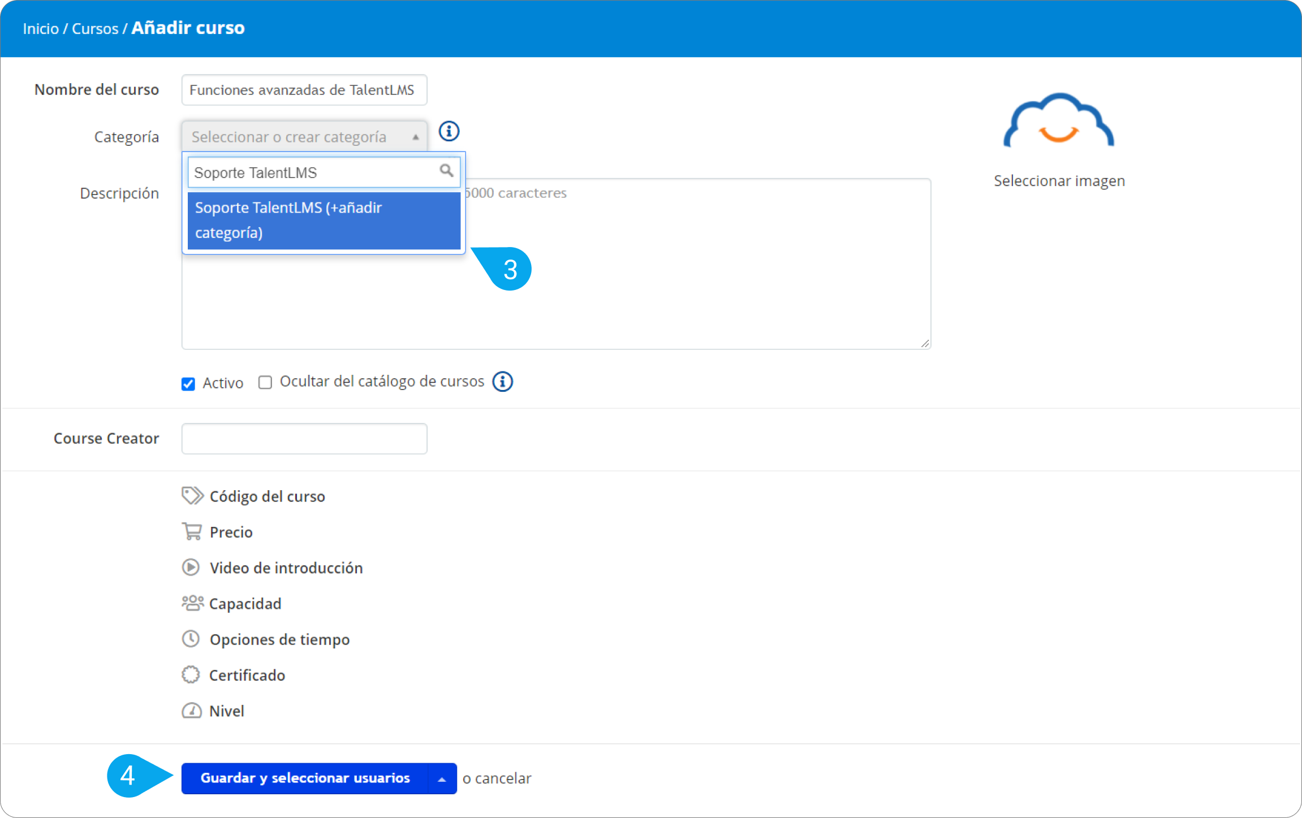Image resolution: width=1302 pixels, height=818 pixels.
Task: Click the people icon for Capacidad
Action: (192, 603)
